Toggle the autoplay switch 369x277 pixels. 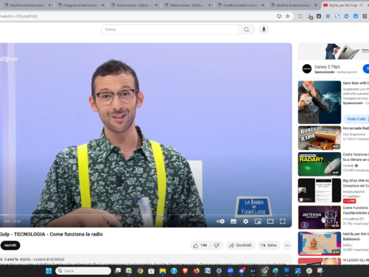click(221, 222)
